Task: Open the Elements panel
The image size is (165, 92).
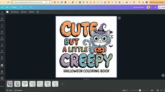Action: (x=2, y=19)
